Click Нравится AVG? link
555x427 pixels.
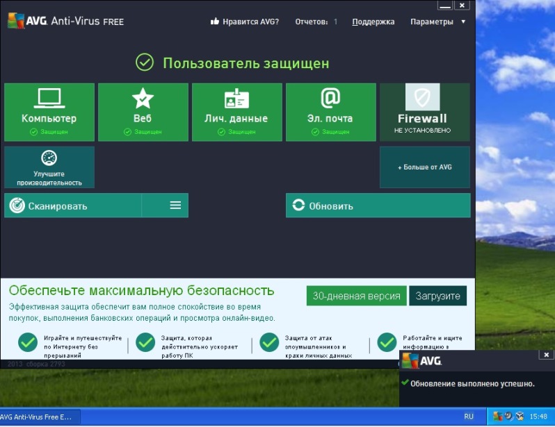250,22
